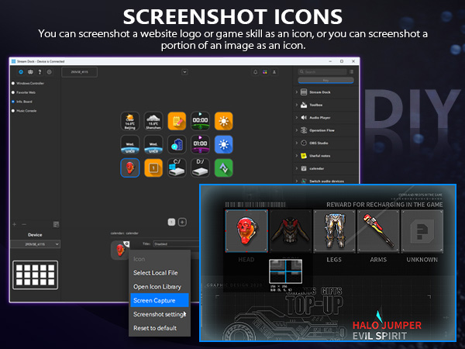Choose Select Local File menu item
465x349 pixels.
(160, 273)
